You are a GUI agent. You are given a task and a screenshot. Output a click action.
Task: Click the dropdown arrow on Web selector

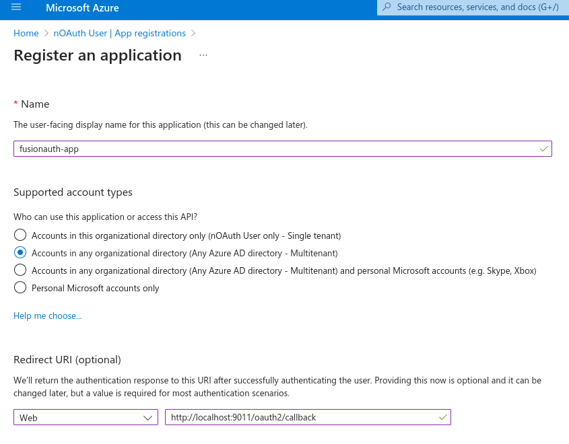click(147, 418)
